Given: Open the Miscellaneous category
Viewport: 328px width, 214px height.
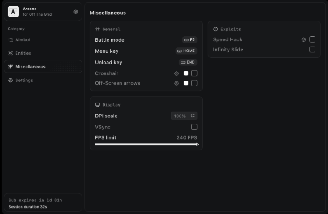Looking at the screenshot, I should 30,67.
